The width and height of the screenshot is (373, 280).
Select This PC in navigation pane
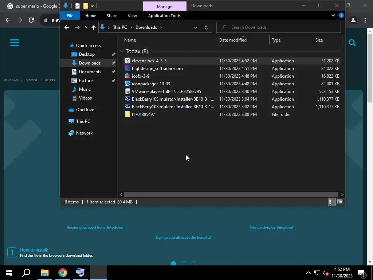coord(83,121)
